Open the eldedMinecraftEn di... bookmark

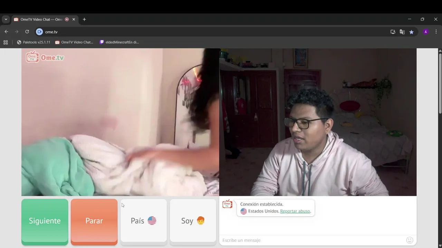coord(119,42)
